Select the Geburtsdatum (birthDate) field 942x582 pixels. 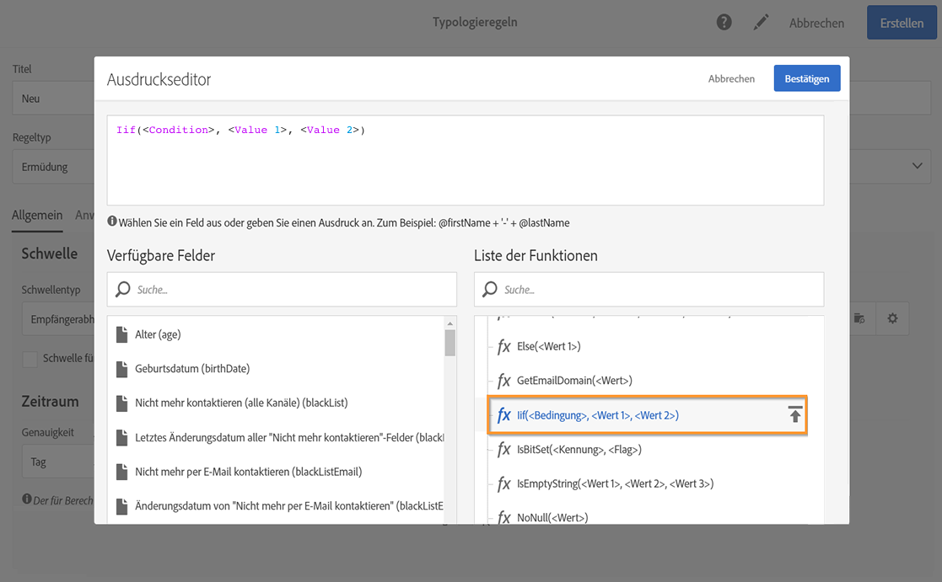[x=192, y=369]
